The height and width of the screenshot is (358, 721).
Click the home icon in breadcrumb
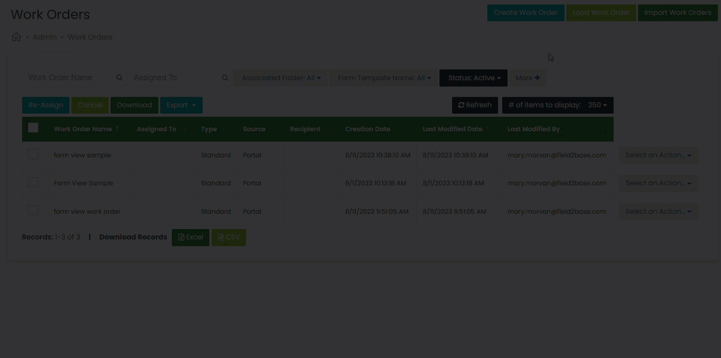16,37
